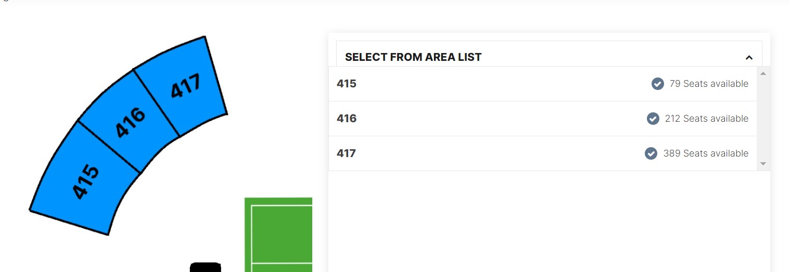Collapse the Select From Area List chevron
Screen dimensions: 790x272
749,57
